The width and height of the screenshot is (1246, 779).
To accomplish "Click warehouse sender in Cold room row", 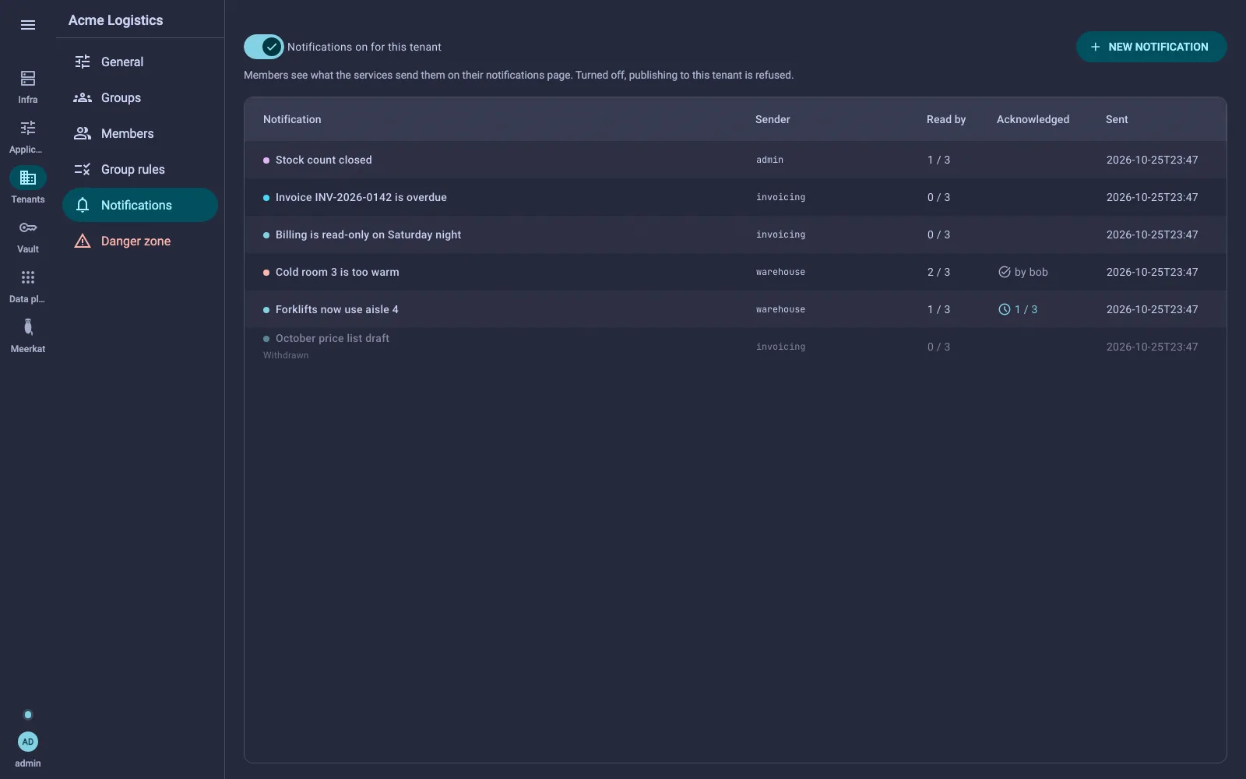I will point(780,272).
